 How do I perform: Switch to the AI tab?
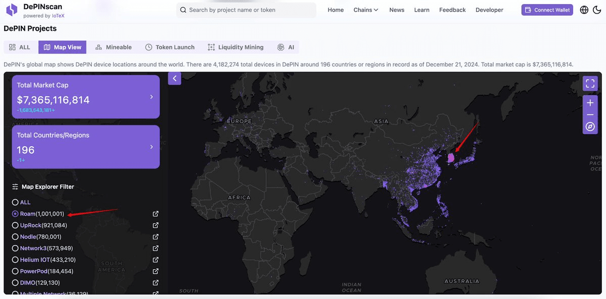[x=286, y=47]
